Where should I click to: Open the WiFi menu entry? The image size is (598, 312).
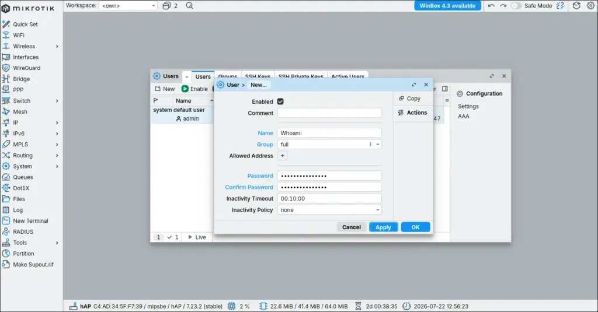point(18,36)
